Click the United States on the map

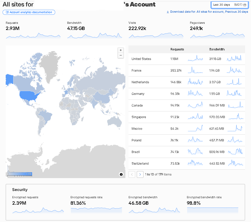(29, 95)
